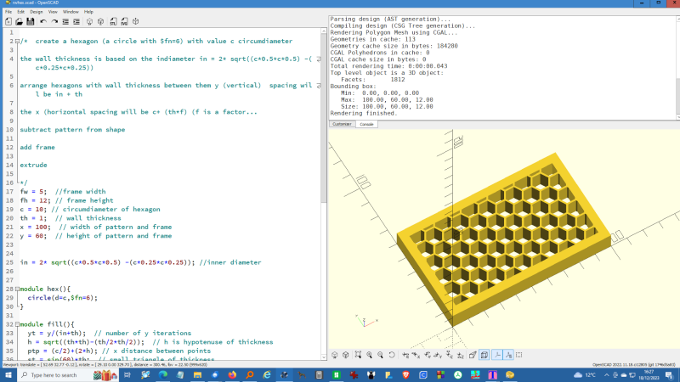Click the editor vertical scrollbar
Image resolution: width=680 pixels, height=382 pixels.
tap(323, 119)
